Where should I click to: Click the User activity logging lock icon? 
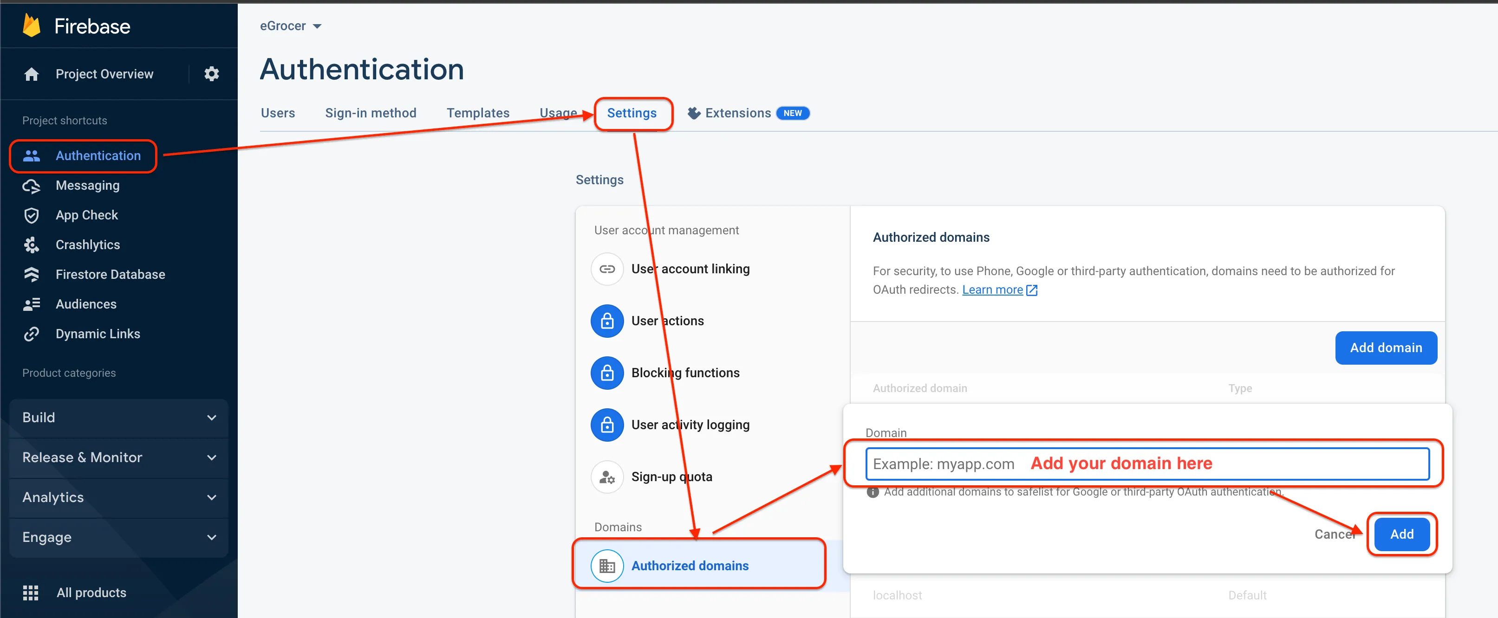coord(607,425)
